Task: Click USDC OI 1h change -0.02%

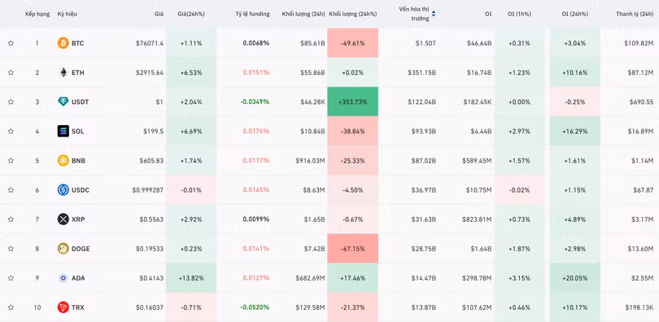Action: click(519, 189)
